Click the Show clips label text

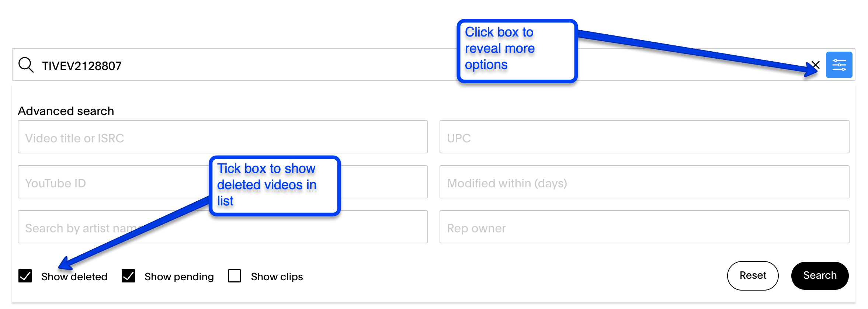(277, 277)
